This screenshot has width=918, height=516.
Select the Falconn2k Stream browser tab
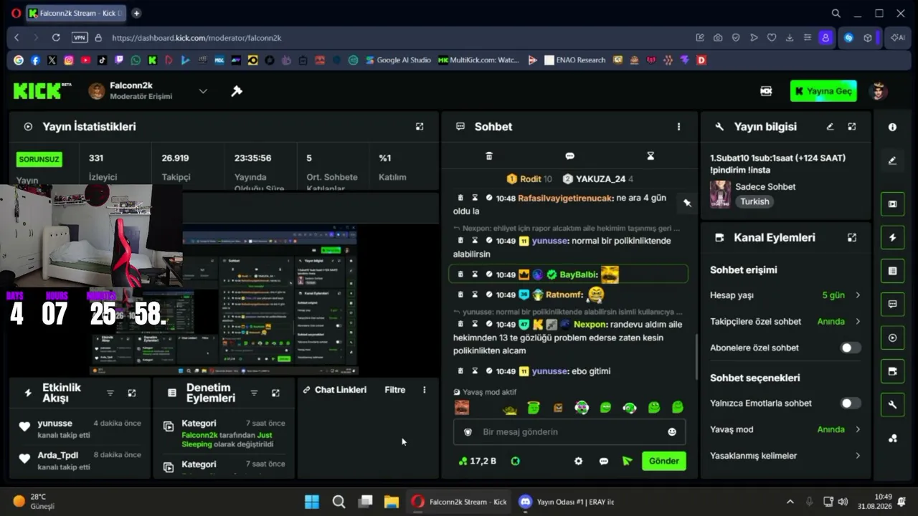(77, 13)
